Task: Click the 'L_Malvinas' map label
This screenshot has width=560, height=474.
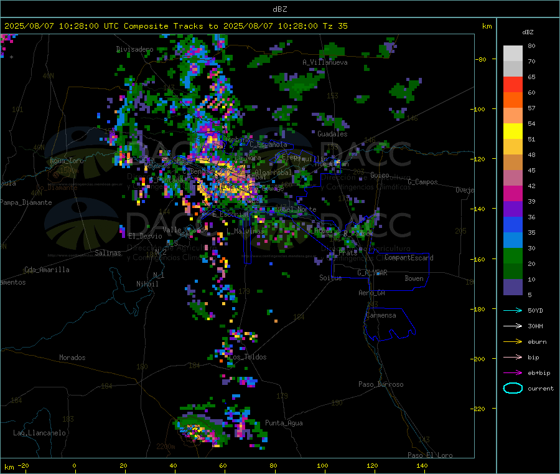Action: (245, 231)
